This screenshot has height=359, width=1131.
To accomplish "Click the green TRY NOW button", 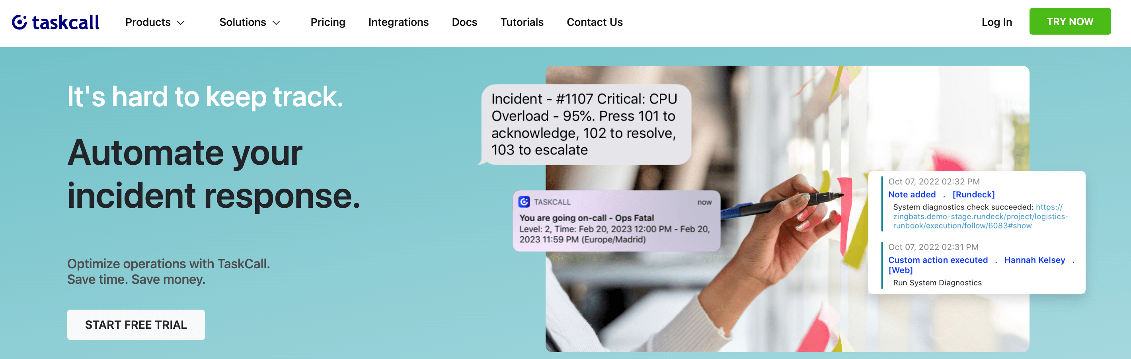I will click(1070, 21).
